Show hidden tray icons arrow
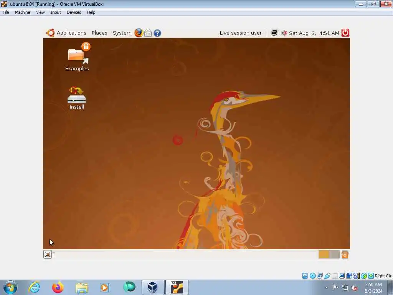The height and width of the screenshot is (295, 393). (326, 288)
